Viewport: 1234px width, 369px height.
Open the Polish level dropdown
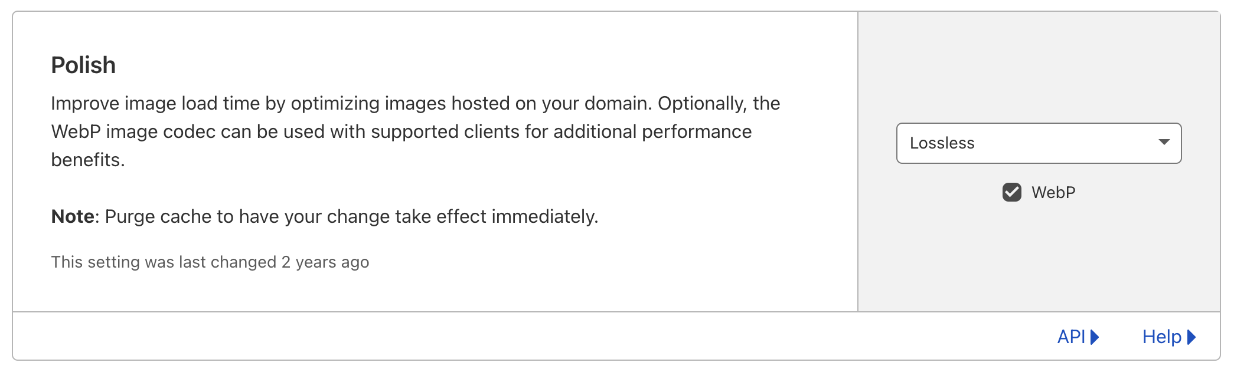click(1039, 143)
